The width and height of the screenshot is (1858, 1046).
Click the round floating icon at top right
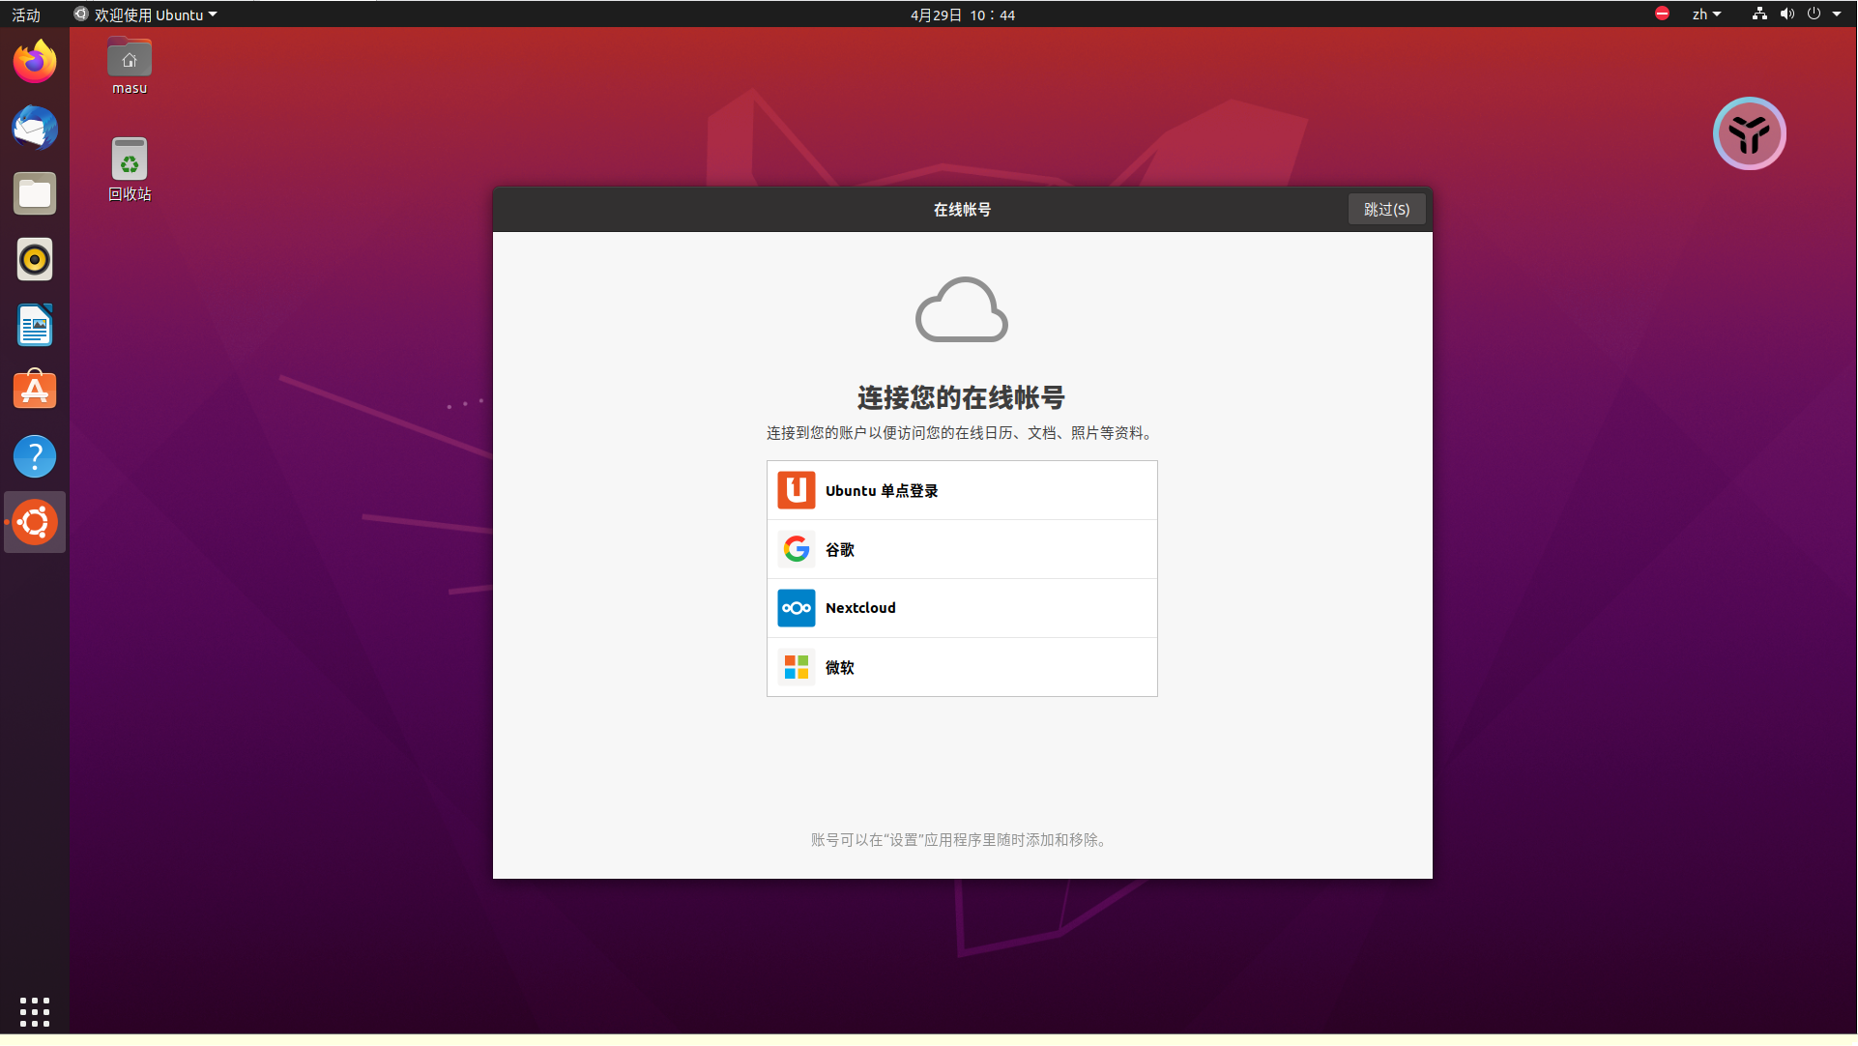(x=1749, y=133)
